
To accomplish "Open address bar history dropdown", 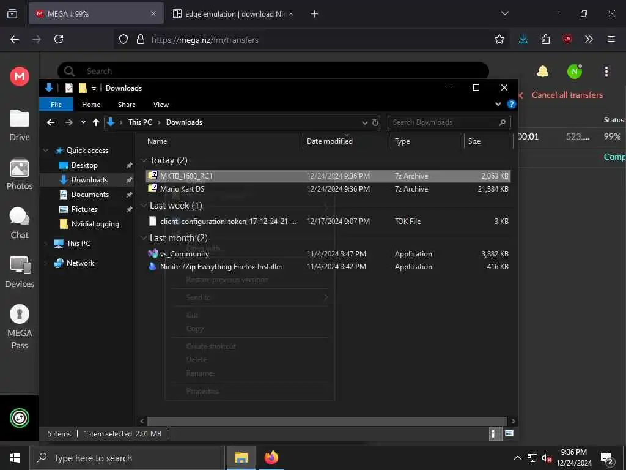I will pyautogui.click(x=364, y=122).
